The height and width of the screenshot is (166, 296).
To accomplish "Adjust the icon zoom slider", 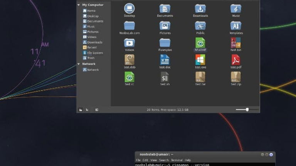I will click(247, 110).
